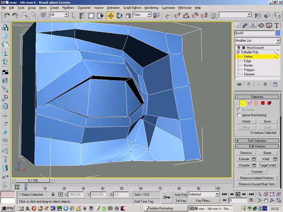
Task: Open the Modifiers menu
Action: point(68,8)
